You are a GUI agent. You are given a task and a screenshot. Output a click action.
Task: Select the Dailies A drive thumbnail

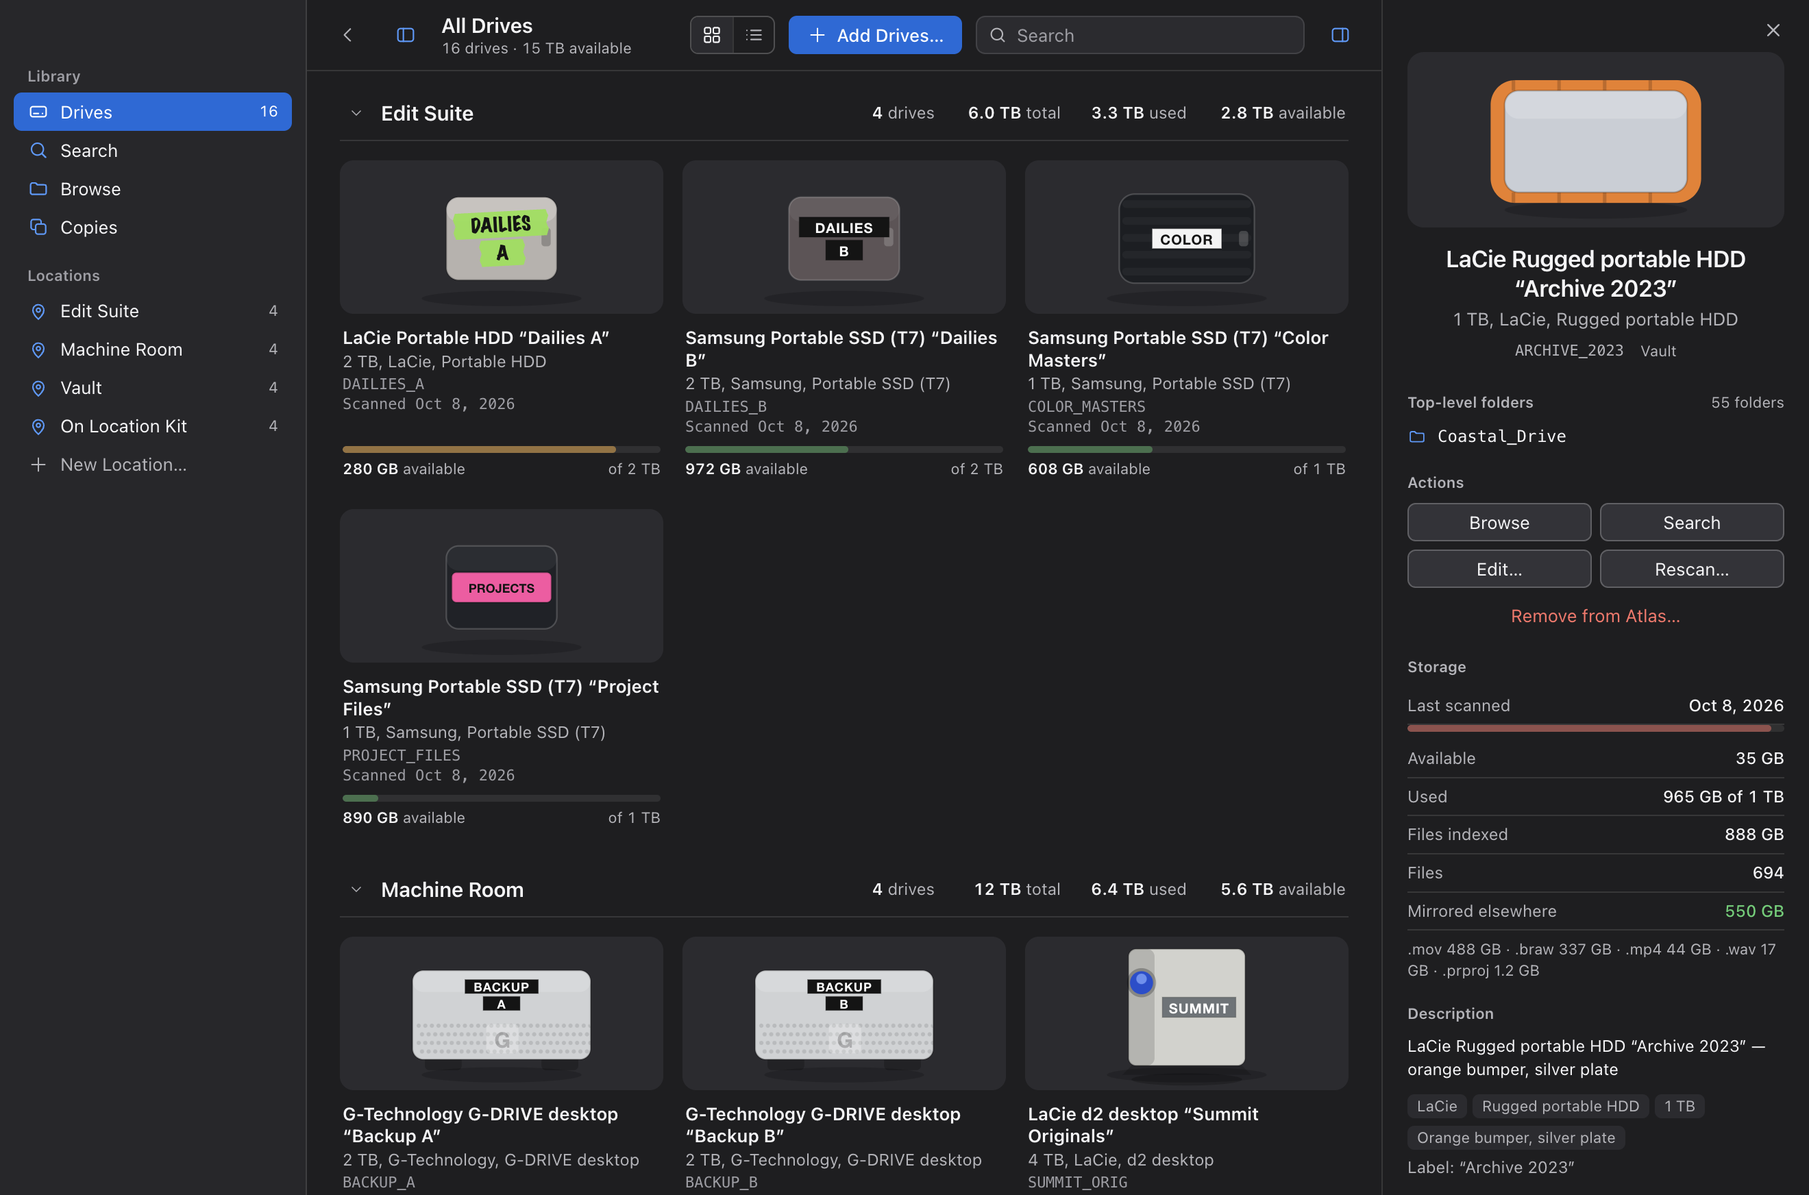pyautogui.click(x=502, y=237)
